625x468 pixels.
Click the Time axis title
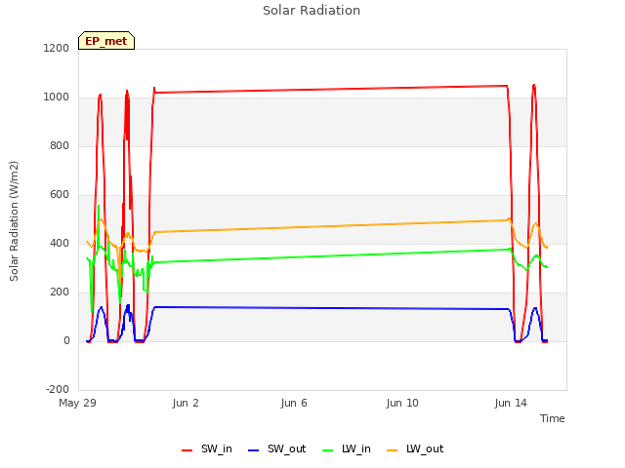552,418
